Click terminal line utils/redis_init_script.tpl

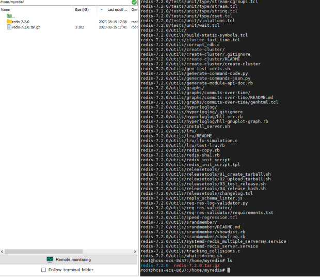[190, 165]
